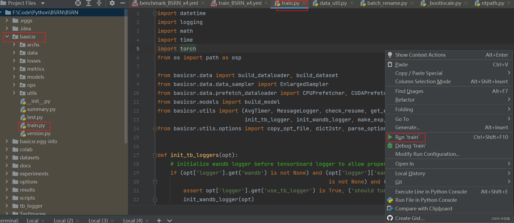Screen dimensions: 514x223
Task: Run 'train' from context menu
Action: (x=449, y=137)
